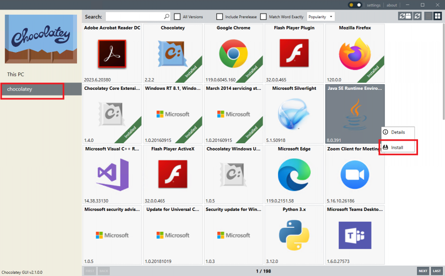Image resolution: width=445 pixels, height=276 pixels.
Task: Click the update all packages icon
Action: click(405, 16)
